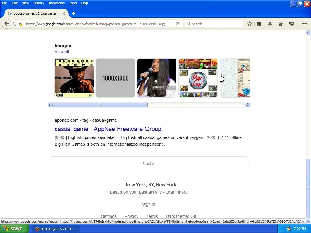Open site information icon in address bar

[x=15, y=24]
